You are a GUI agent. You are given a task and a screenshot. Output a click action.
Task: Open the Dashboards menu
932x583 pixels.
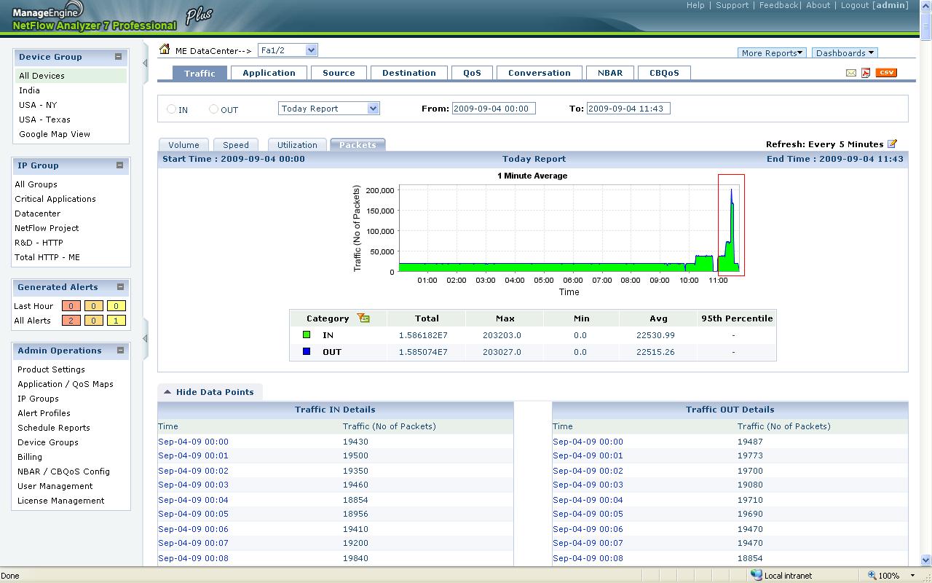845,52
